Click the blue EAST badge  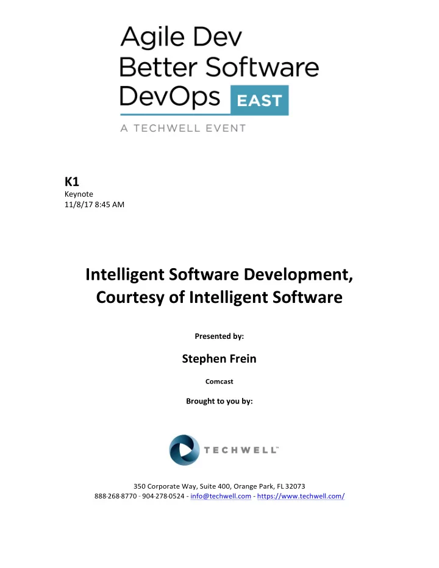coord(260,101)
